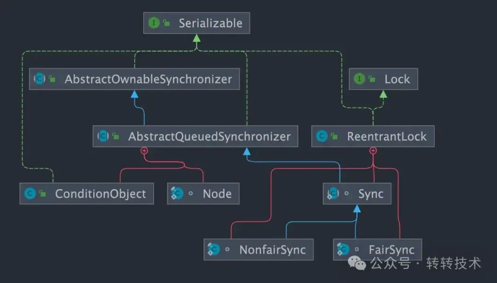Screen dimensions: 497x283
Task: Click the public-visibility icon on AbstractQueuedSynchronizer
Action: pos(116,136)
